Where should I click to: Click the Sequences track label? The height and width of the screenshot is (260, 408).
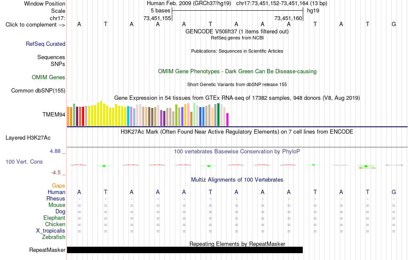tap(51, 57)
